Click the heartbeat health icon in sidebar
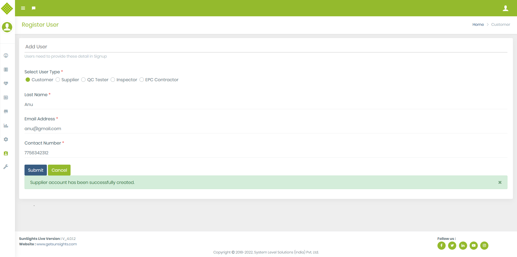Viewport: 517px width, 257px height. click(6, 83)
